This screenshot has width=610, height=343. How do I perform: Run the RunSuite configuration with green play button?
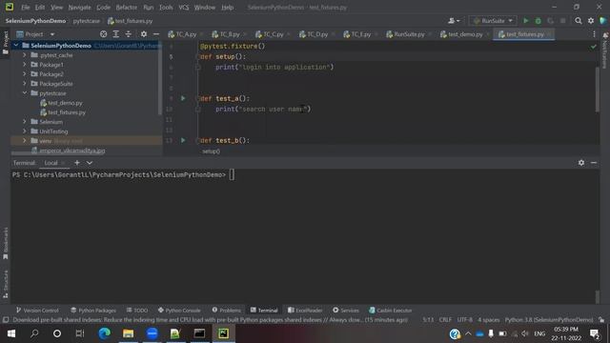tap(525, 21)
